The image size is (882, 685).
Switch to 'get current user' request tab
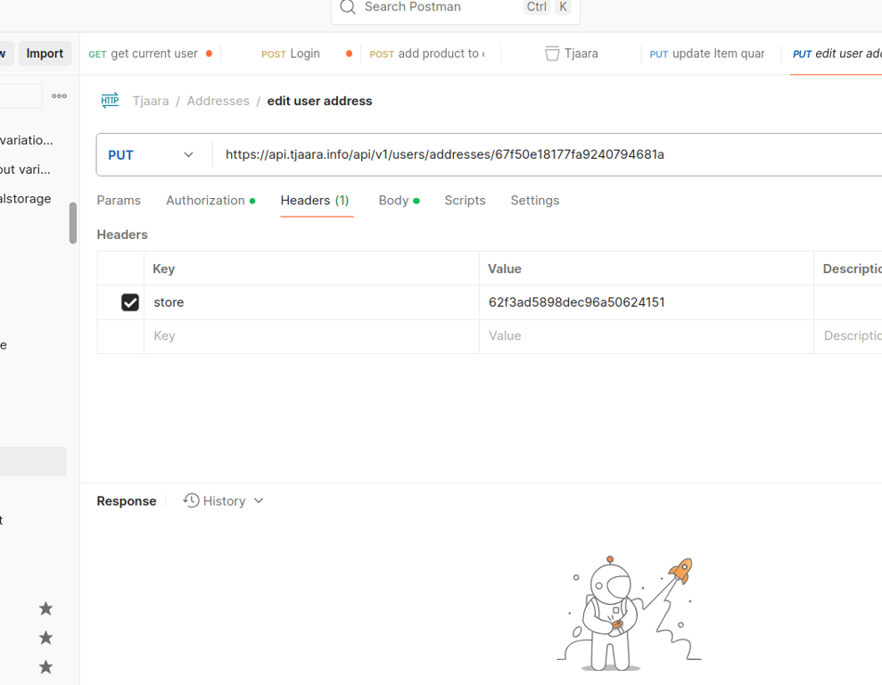click(x=150, y=54)
